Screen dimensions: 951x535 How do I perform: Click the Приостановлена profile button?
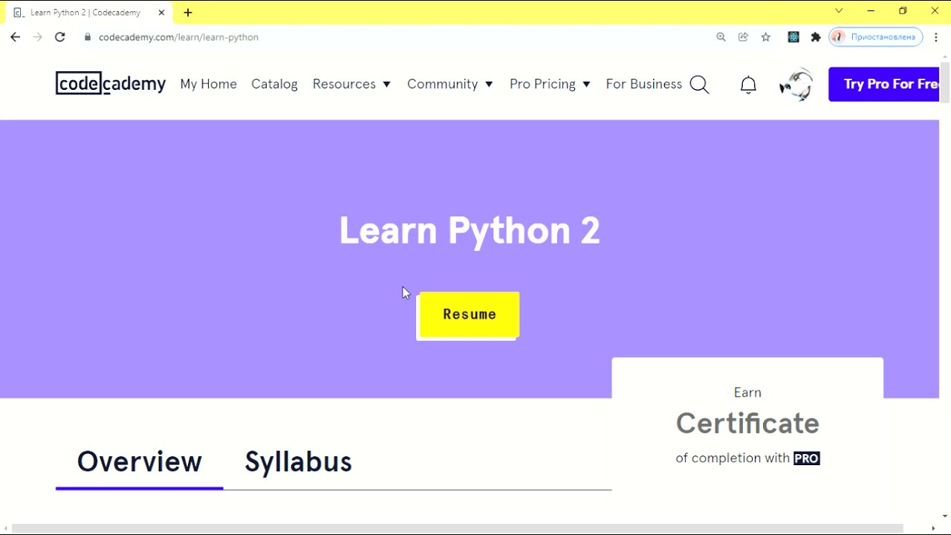875,37
